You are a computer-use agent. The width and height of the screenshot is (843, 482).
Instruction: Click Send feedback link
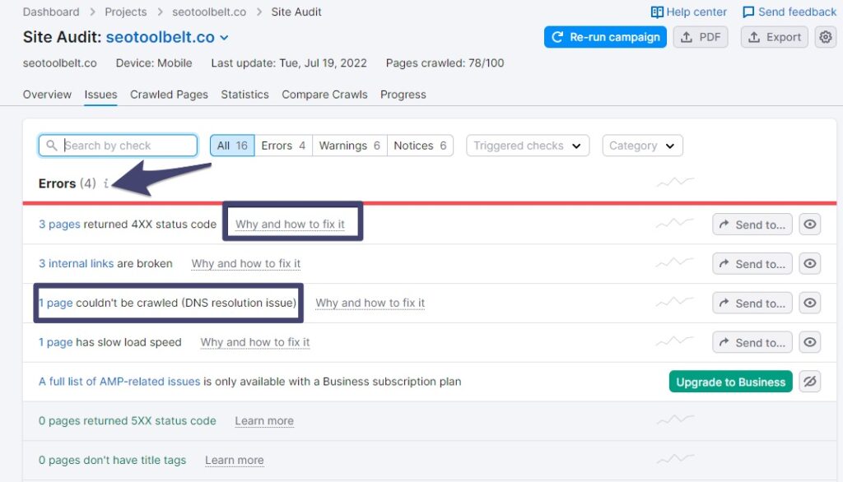click(x=789, y=12)
